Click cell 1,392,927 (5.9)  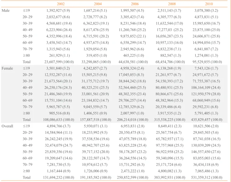[58, 10]
